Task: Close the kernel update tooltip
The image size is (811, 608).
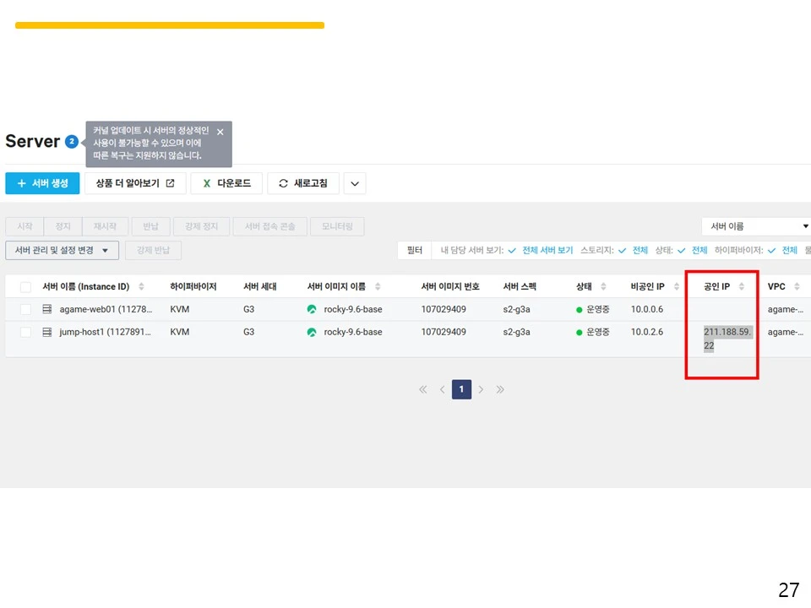Action: coord(220,132)
